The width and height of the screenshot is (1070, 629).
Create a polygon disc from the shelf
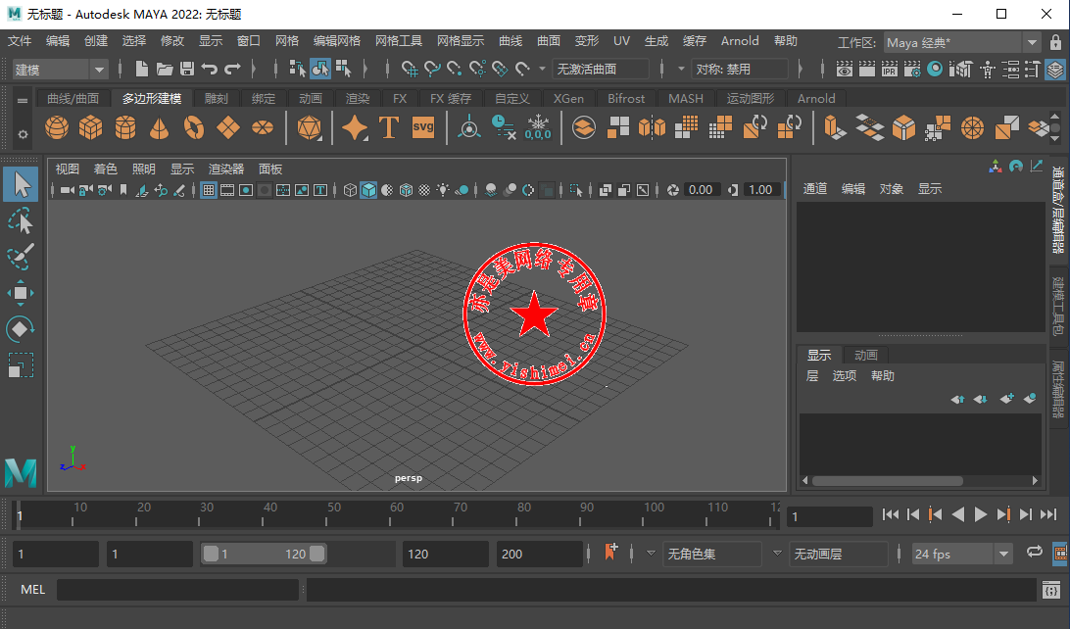point(263,127)
